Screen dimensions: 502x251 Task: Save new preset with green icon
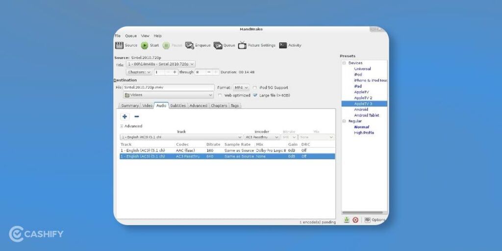(347, 220)
